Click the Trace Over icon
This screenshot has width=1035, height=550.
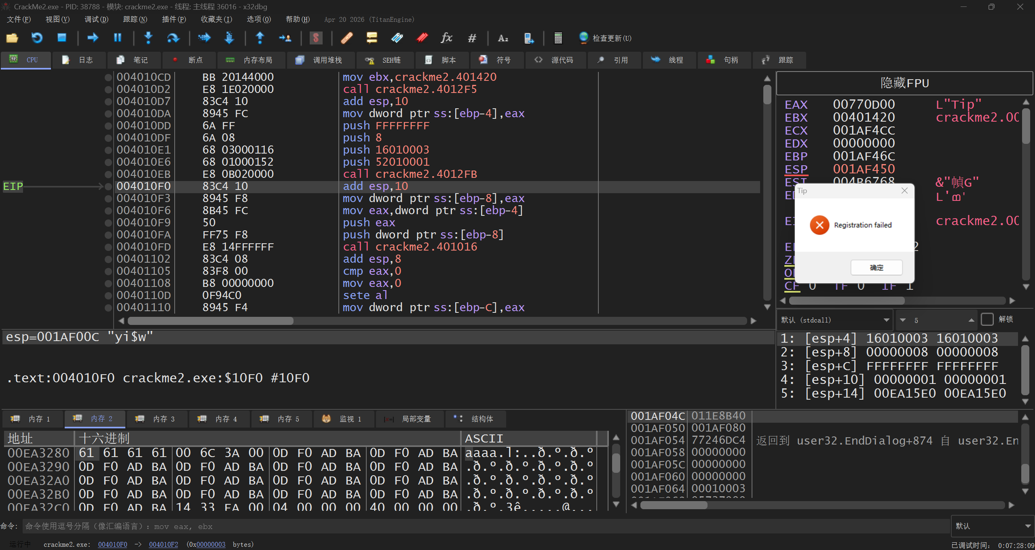[x=229, y=38]
